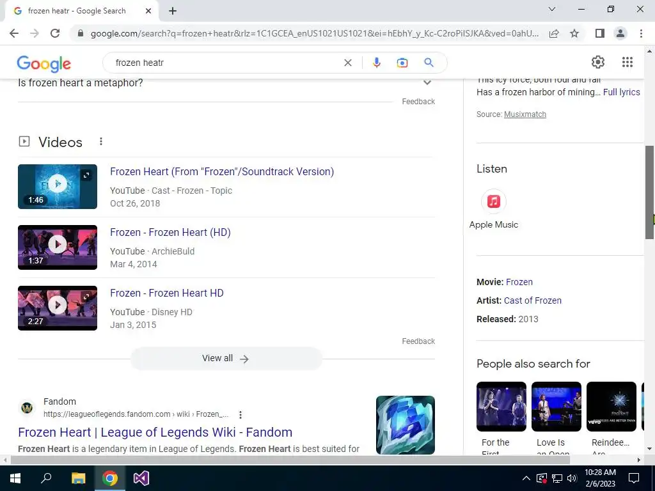Open "Frozen - Frozen Heart HD" link
This screenshot has width=655, height=491.
pyautogui.click(x=167, y=293)
